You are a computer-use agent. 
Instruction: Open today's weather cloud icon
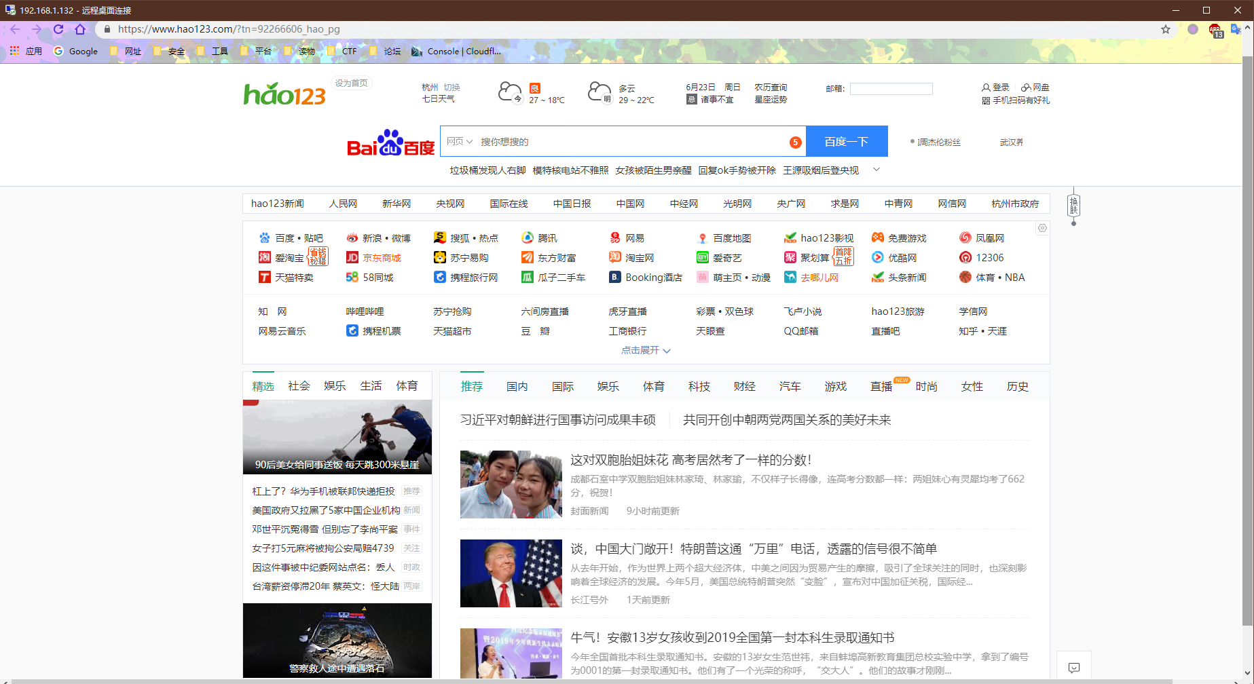point(510,92)
